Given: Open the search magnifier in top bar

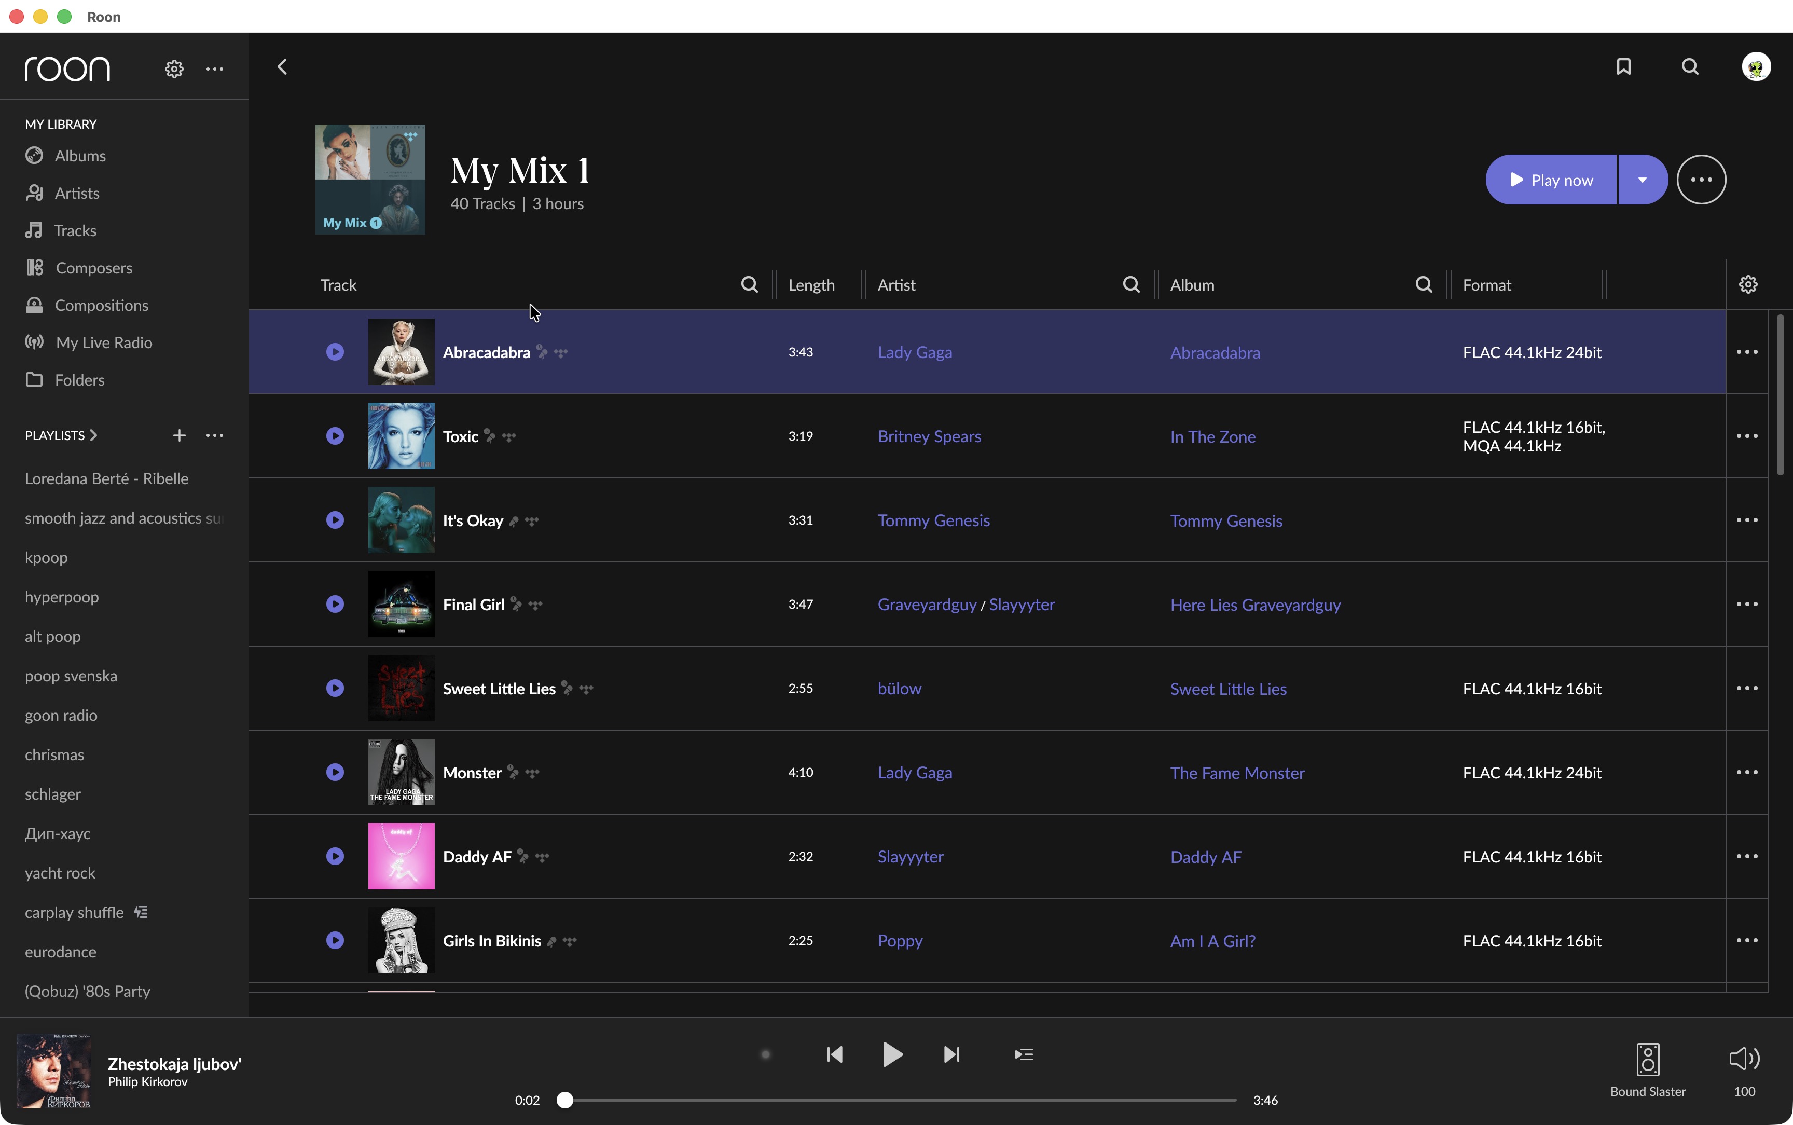Looking at the screenshot, I should (1690, 67).
